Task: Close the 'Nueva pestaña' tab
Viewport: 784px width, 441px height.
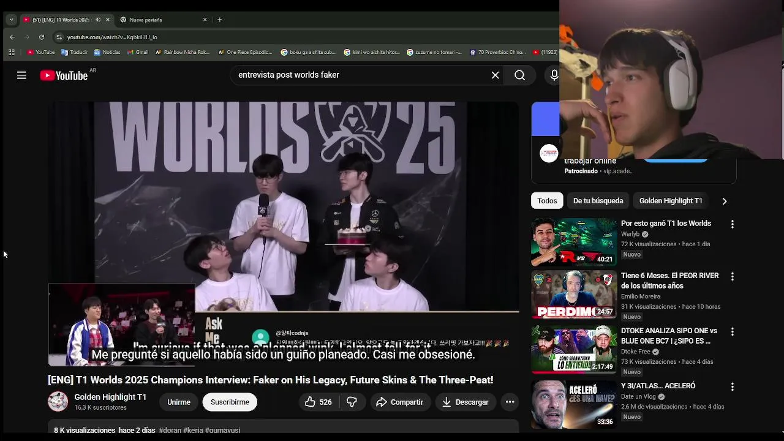Action: (205, 20)
